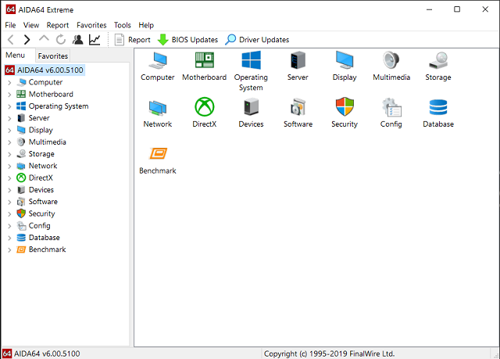Open the Favorites menu in menu bar
This screenshot has height=359, width=500.
(x=91, y=25)
